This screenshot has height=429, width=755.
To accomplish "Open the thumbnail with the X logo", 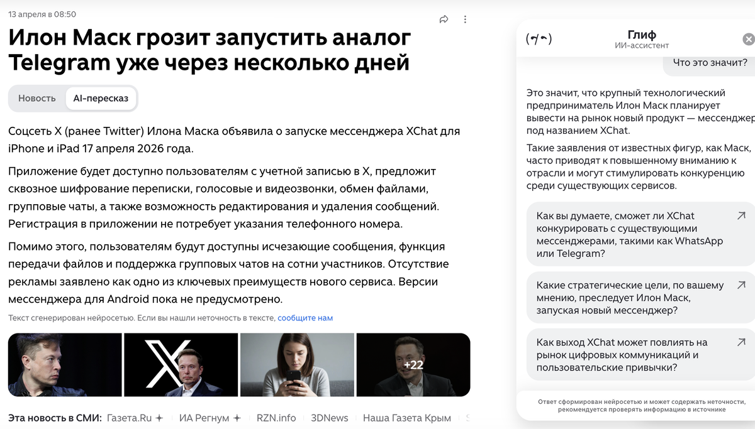I will [181, 365].
